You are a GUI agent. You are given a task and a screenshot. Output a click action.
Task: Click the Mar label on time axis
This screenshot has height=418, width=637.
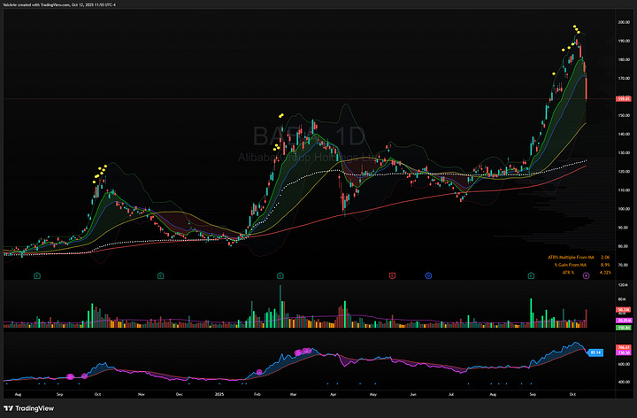point(294,394)
